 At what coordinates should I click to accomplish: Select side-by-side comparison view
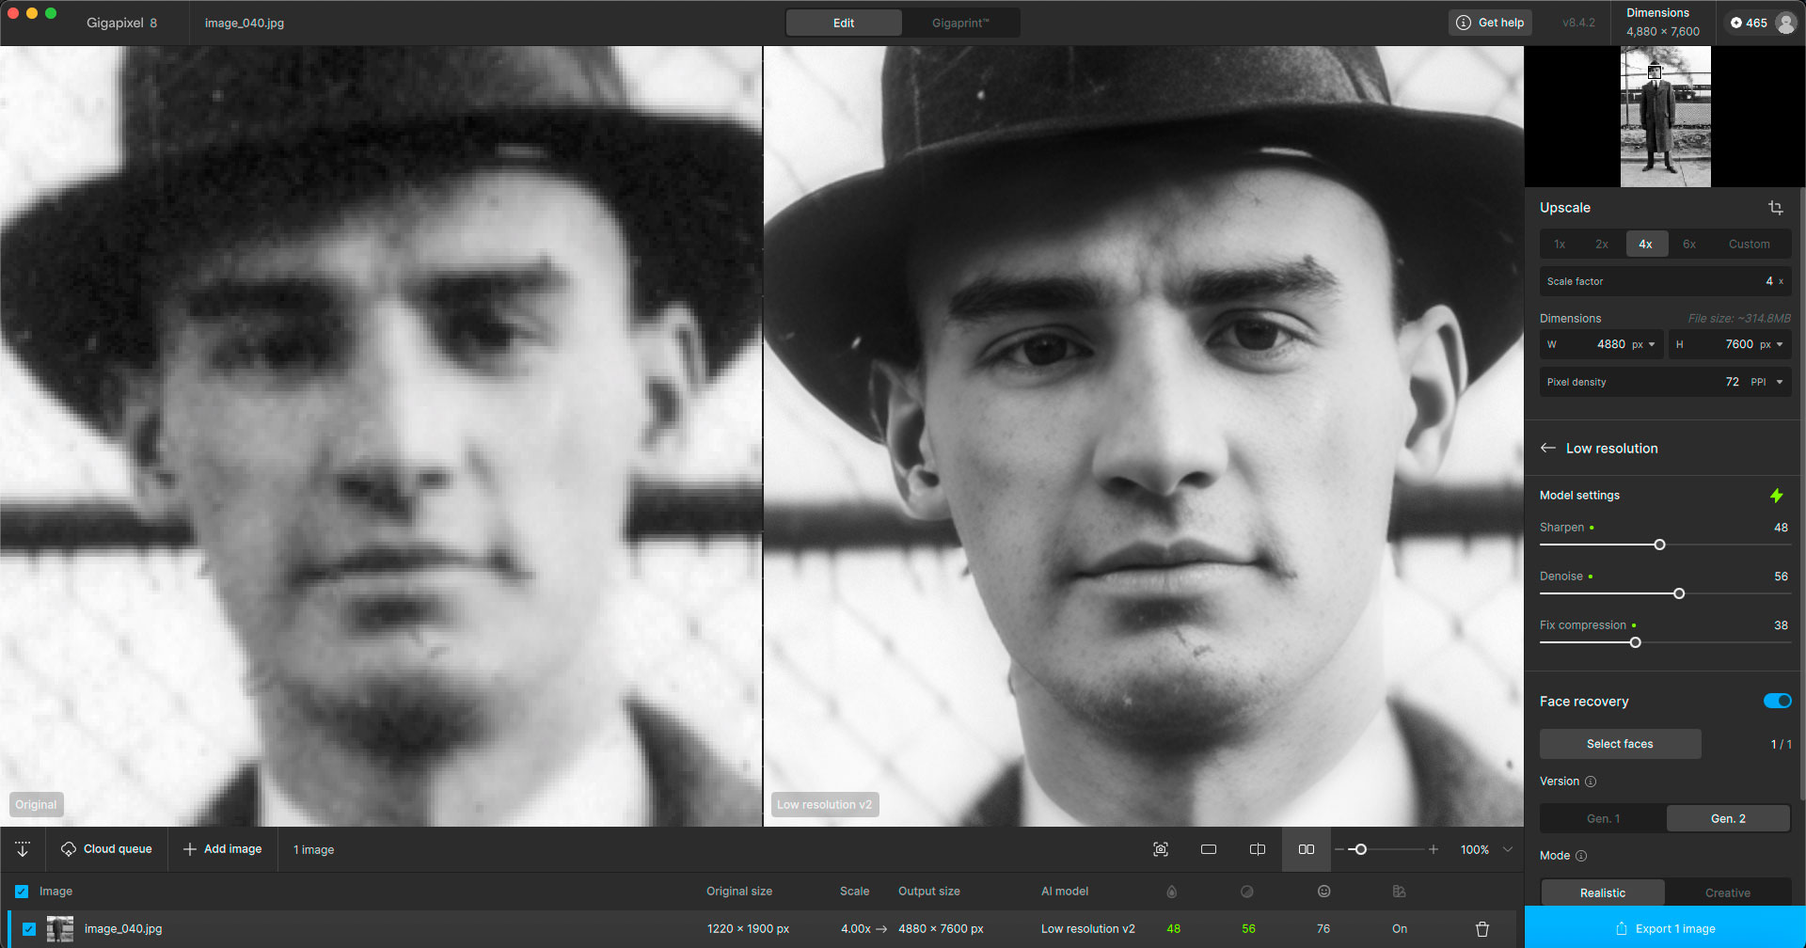(1307, 849)
